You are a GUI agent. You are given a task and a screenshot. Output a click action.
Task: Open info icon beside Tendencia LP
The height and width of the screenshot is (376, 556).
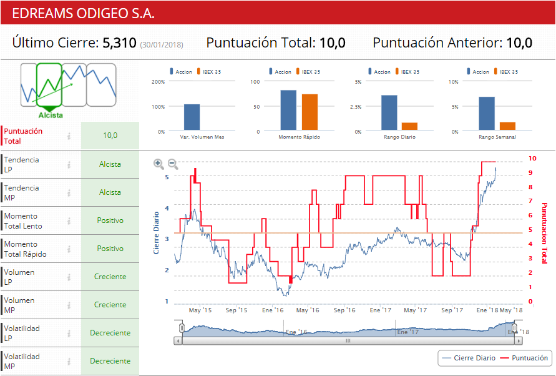tap(69, 165)
